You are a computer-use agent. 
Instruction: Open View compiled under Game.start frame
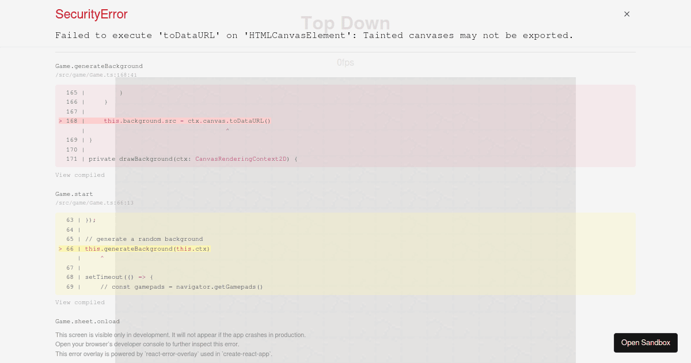[x=80, y=302]
